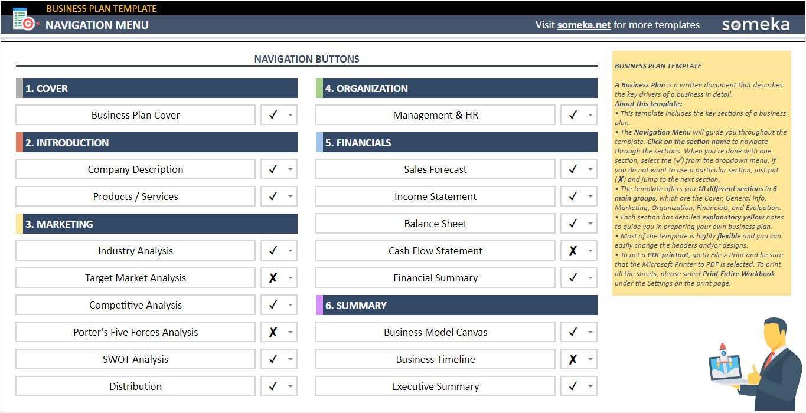Select the 4. ORGANIZATION group header
806x413 pixels.
[456, 88]
